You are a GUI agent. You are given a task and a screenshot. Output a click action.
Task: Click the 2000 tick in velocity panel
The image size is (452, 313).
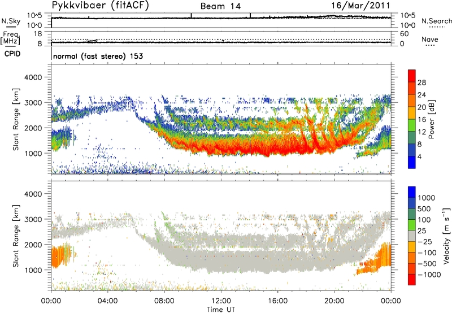coord(33,245)
